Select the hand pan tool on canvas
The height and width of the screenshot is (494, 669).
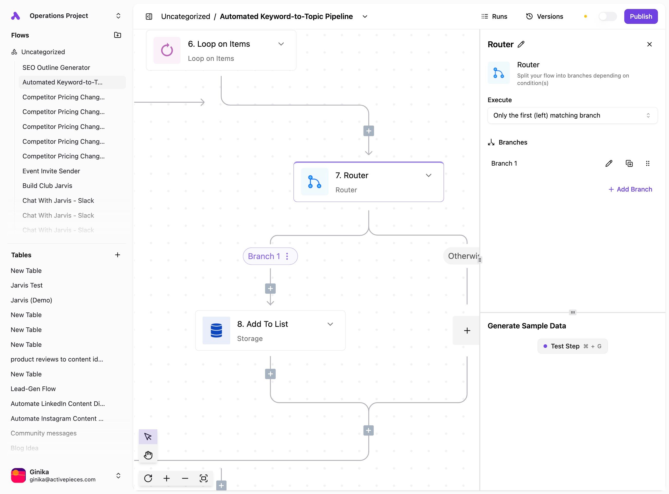coord(148,455)
